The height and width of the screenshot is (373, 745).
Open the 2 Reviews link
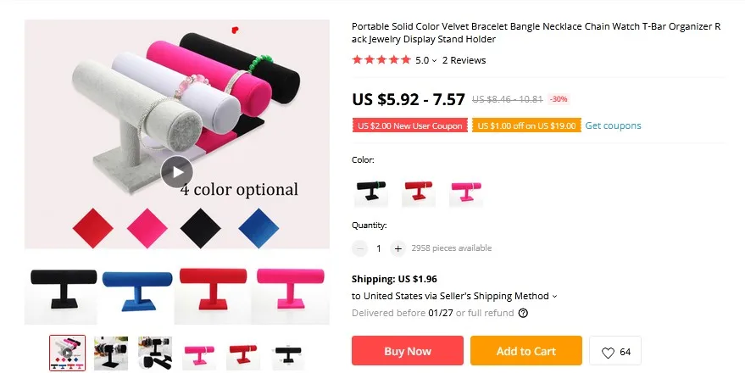[x=464, y=60]
